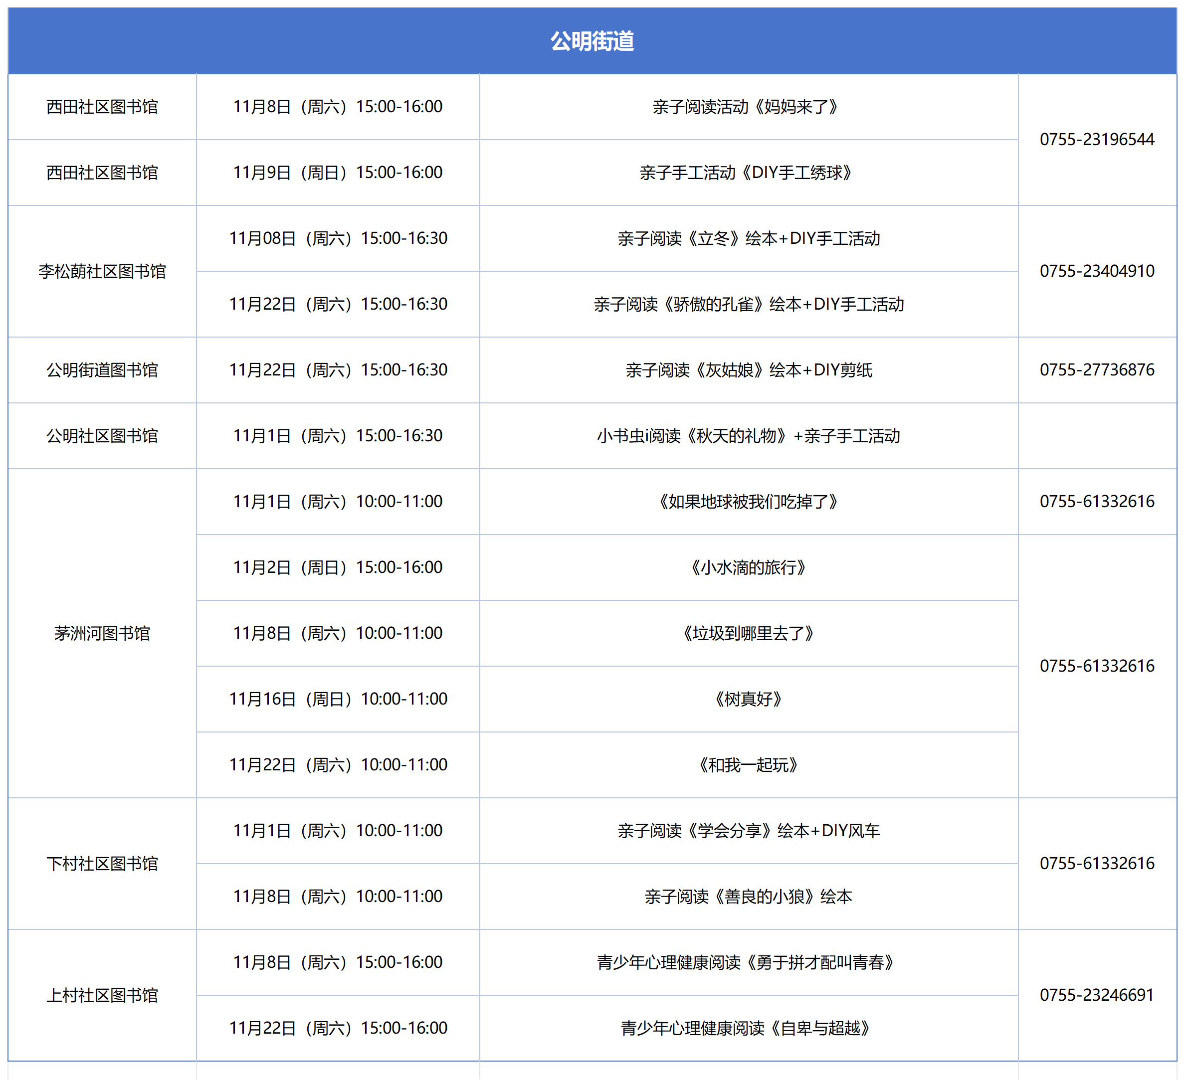Screen dimensions: 1185x1087
Task: Click time cell 11月9日（周日）15:00-16:00
Action: pyautogui.click(x=338, y=173)
